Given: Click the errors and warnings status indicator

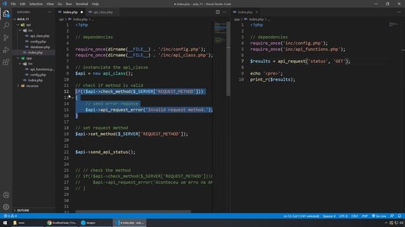Looking at the screenshot, I should click(x=10, y=216).
